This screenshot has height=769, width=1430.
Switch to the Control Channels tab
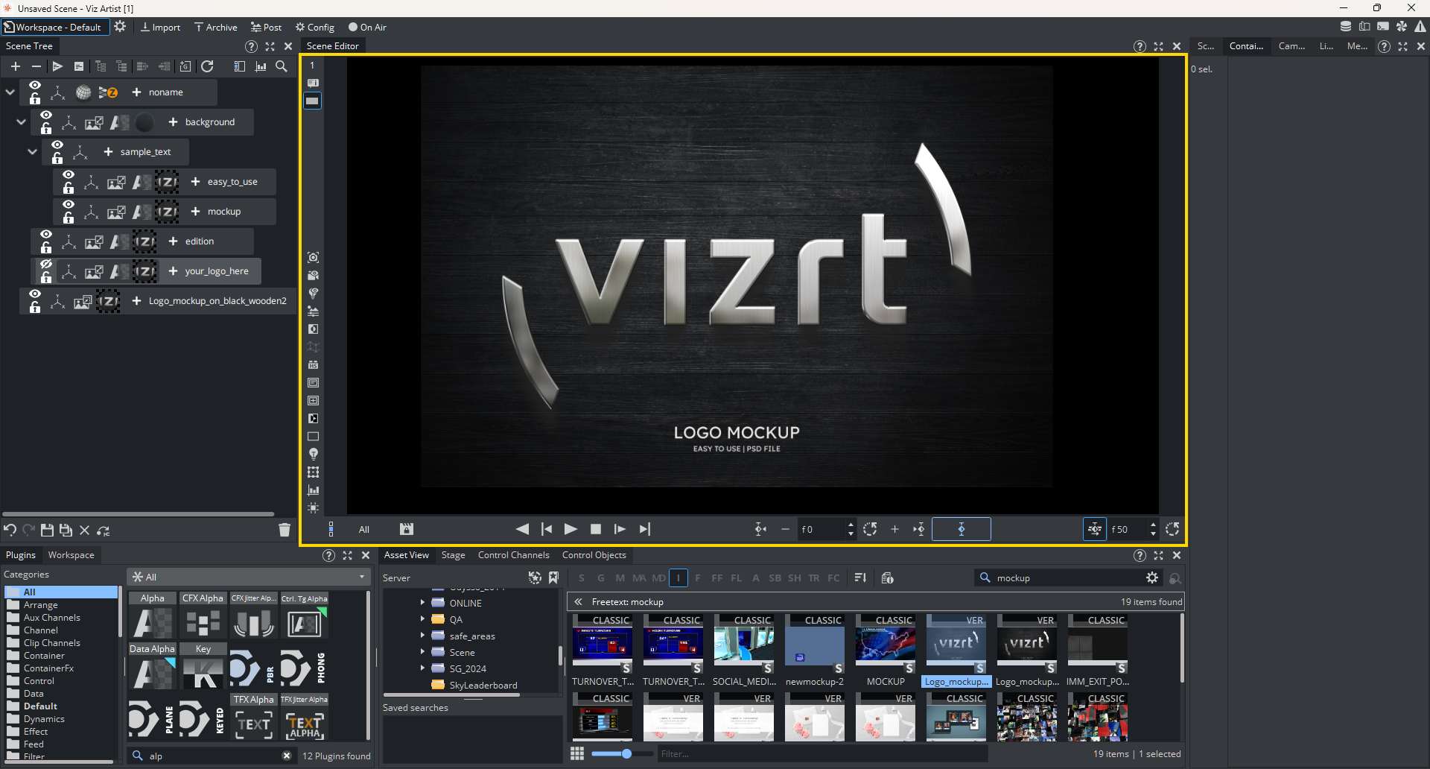point(513,555)
